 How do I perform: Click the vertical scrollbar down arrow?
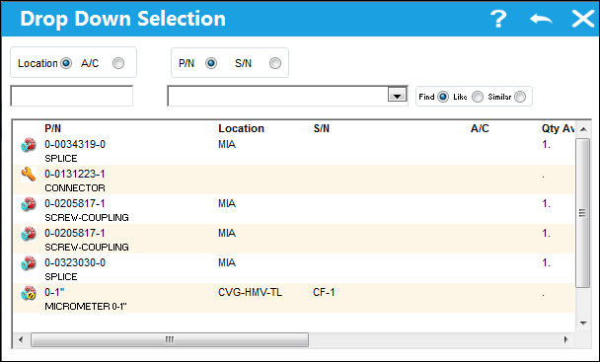583,324
